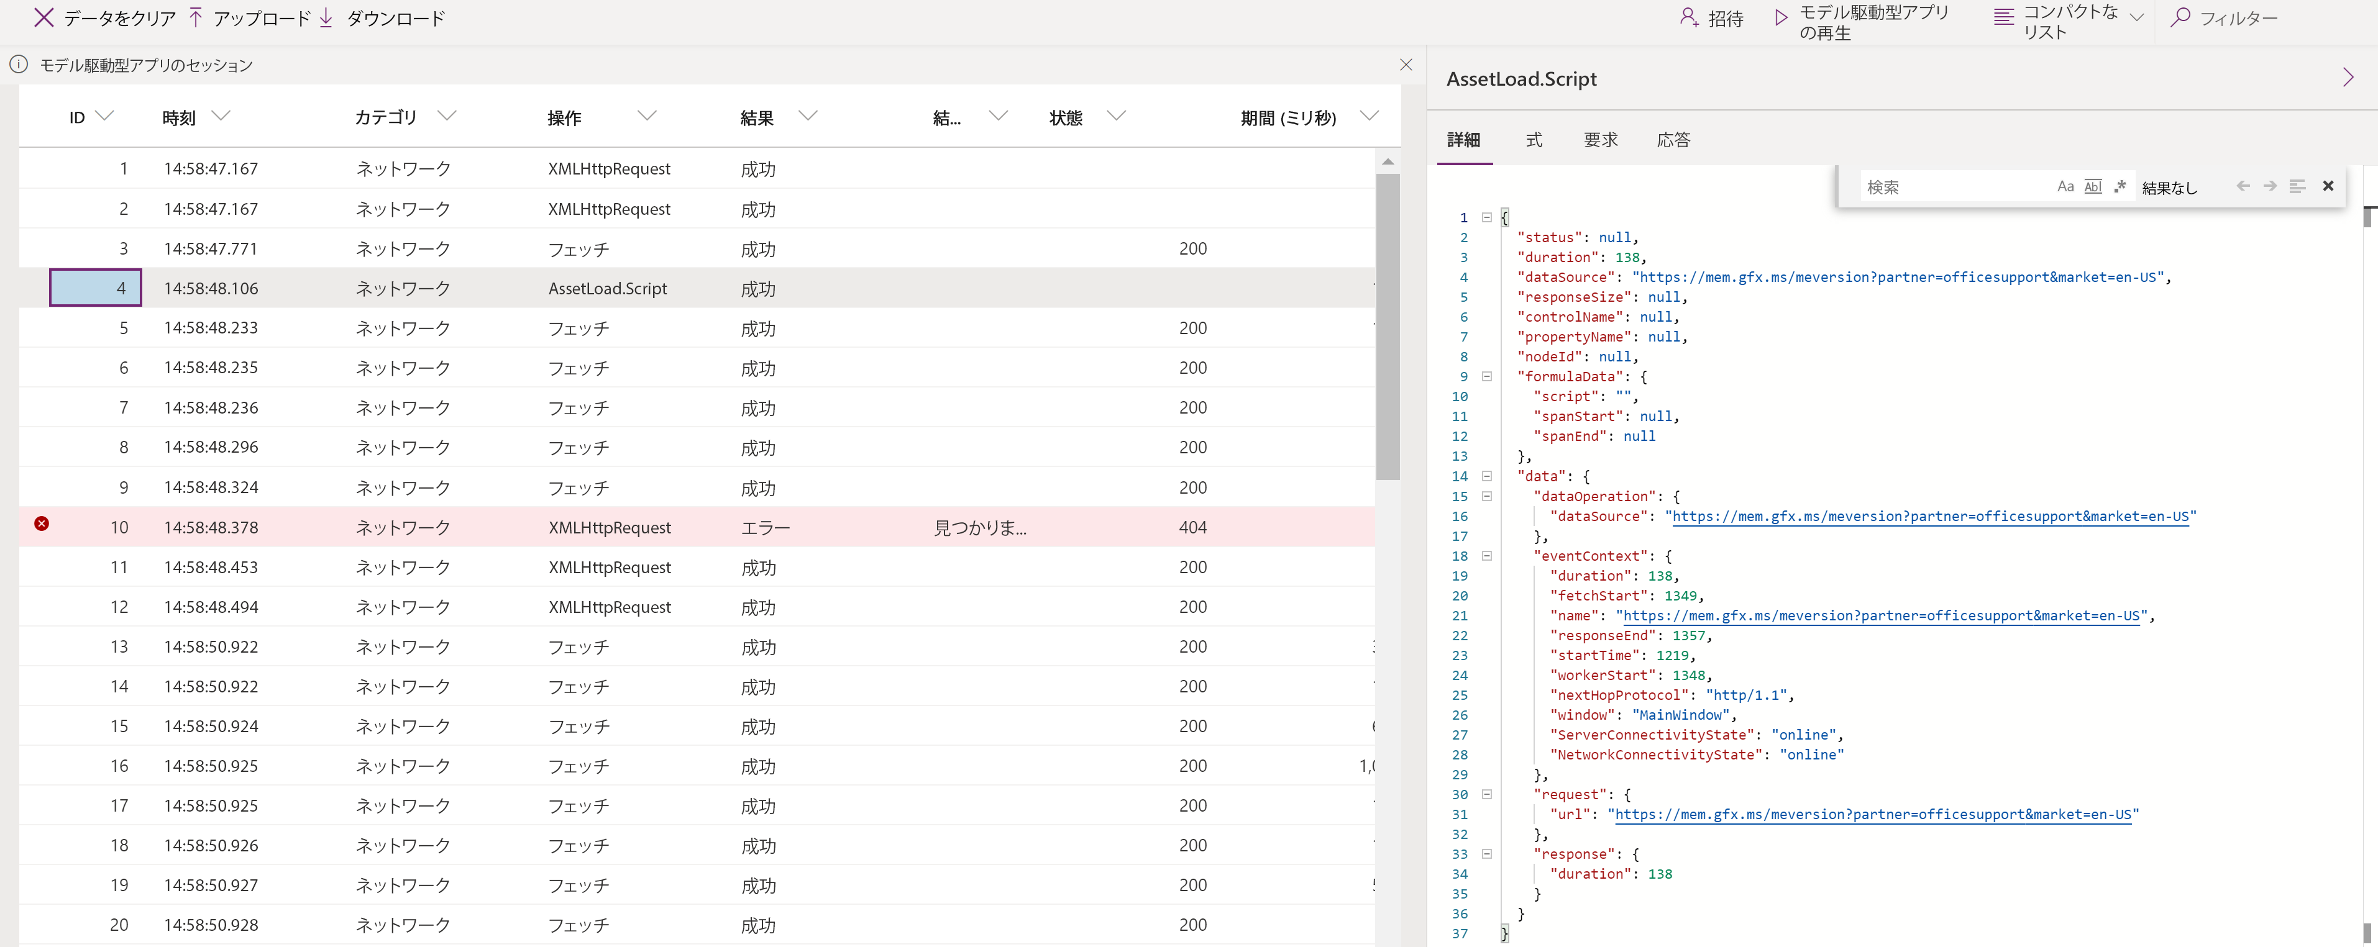Open request url link on line 31

pos(1873,814)
